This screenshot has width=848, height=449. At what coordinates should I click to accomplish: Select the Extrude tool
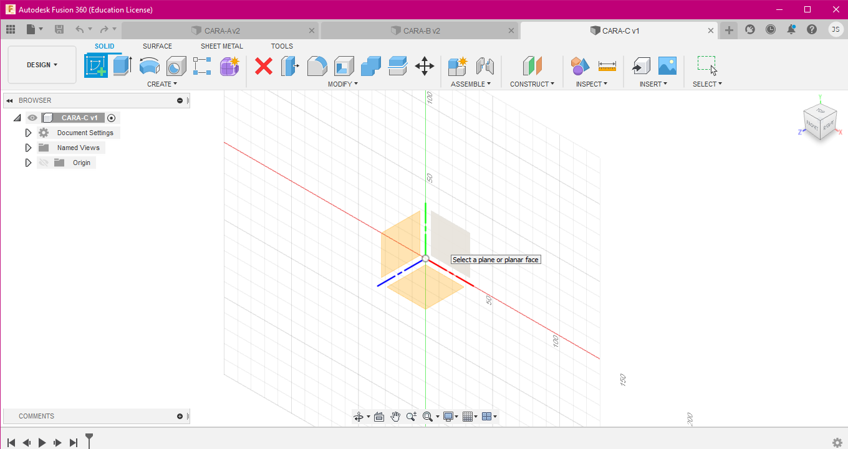(122, 65)
